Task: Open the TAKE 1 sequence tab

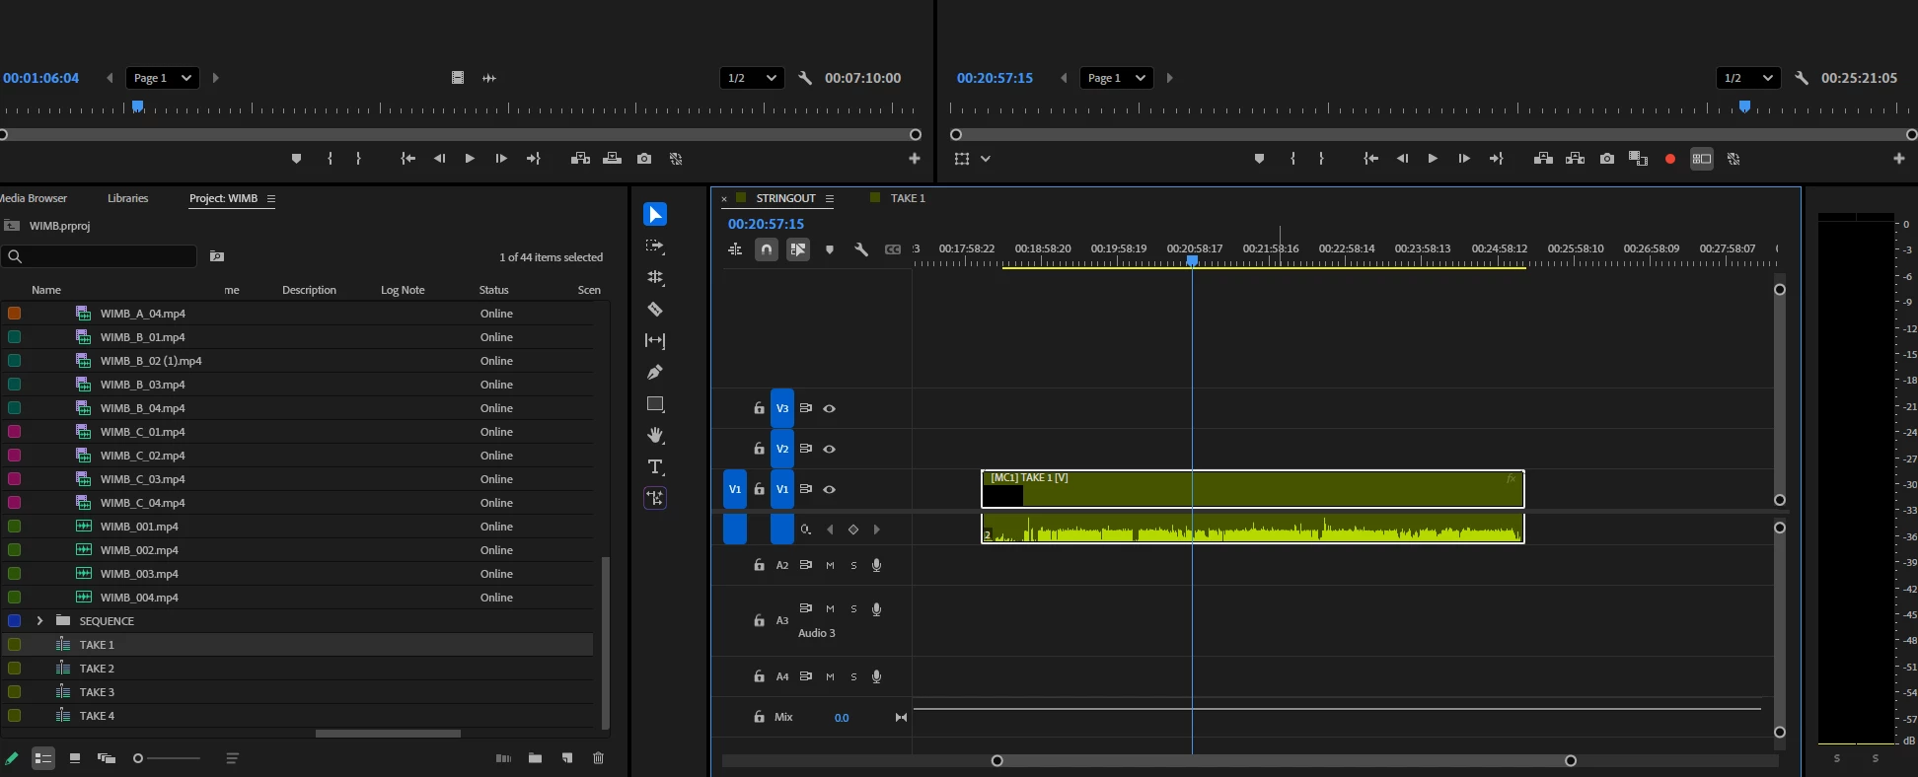Action: (907, 198)
